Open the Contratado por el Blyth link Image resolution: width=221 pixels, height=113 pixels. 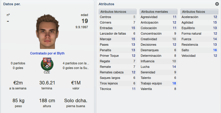(x=47, y=53)
